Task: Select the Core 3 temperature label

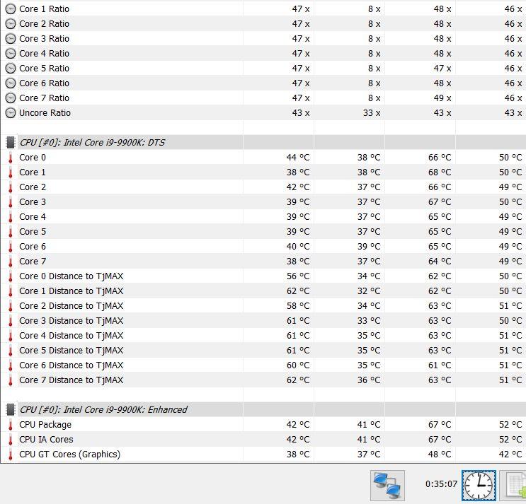Action: coord(33,202)
